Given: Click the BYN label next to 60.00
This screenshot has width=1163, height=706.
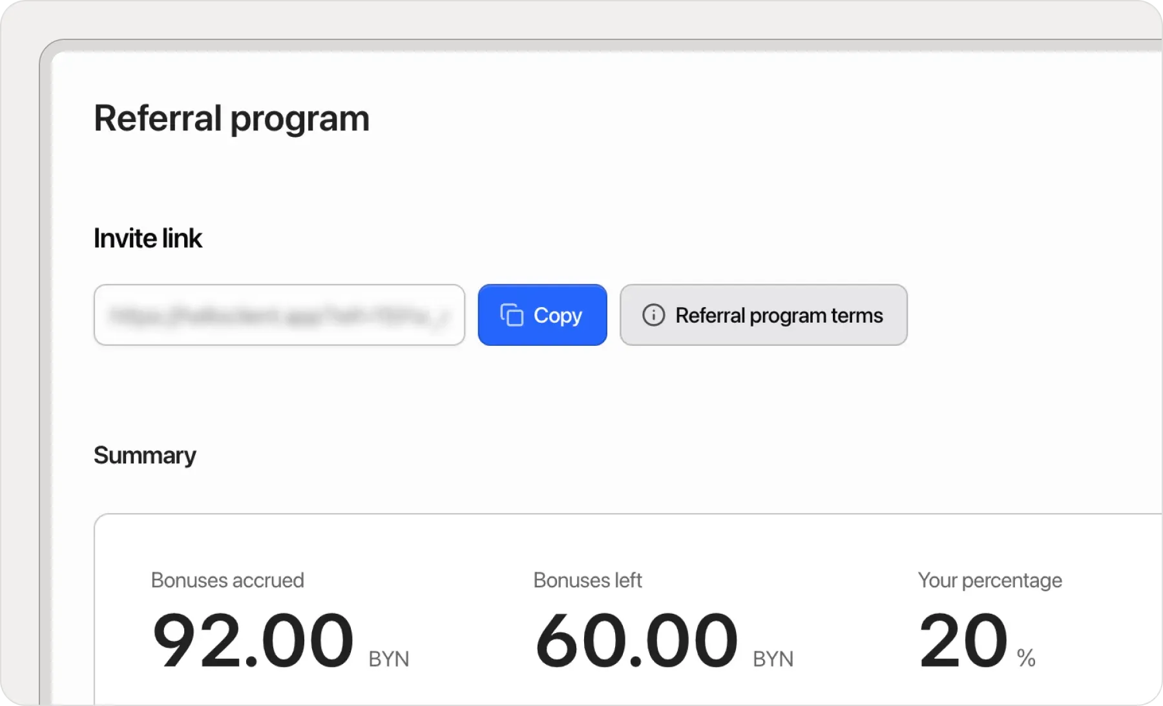Looking at the screenshot, I should tap(772, 658).
